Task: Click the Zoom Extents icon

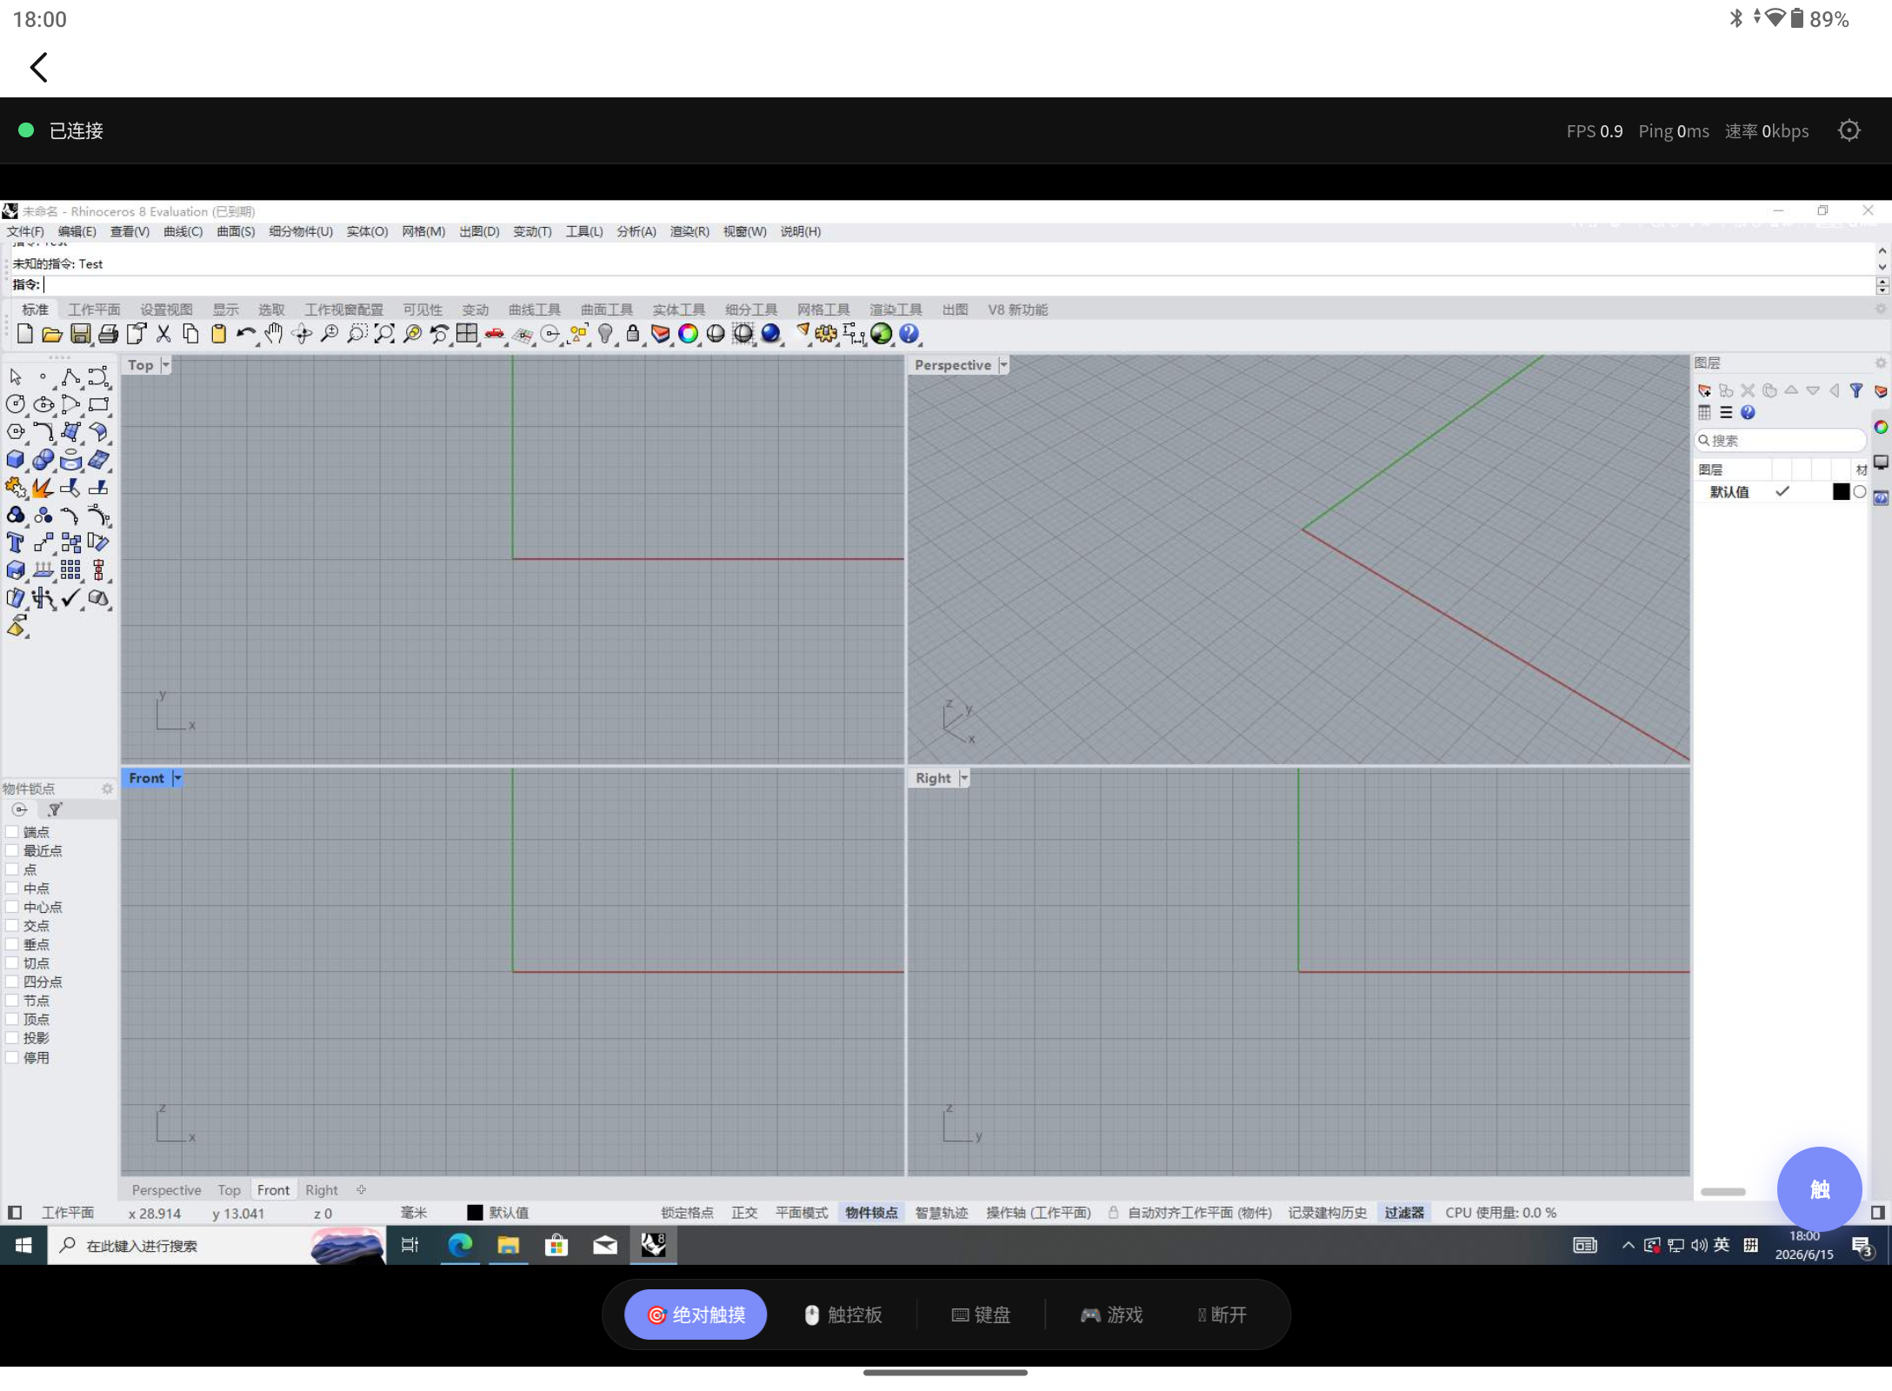Action: [384, 334]
